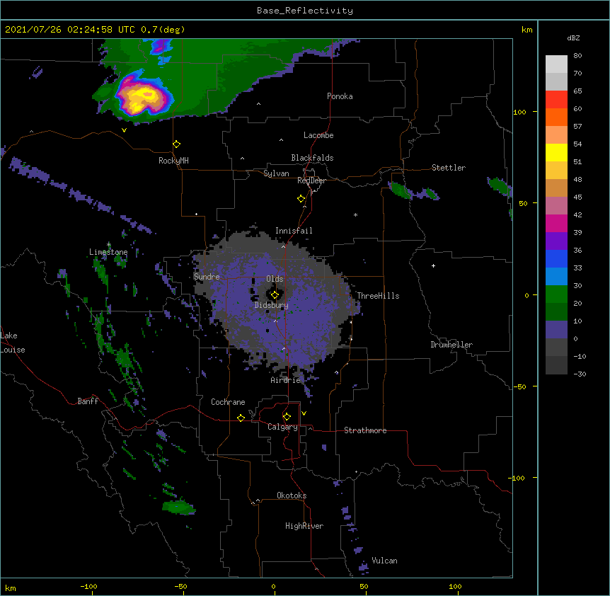Click the Calgary city label
The image size is (610, 596).
(x=282, y=427)
